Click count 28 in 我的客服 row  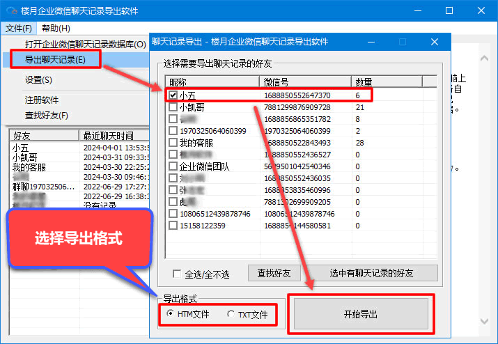tap(360, 143)
